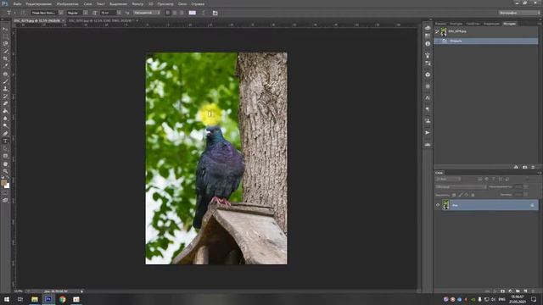
Task: Open the status bar info arrow
Action: (81, 291)
